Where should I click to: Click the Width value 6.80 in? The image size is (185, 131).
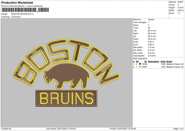(180, 11)
